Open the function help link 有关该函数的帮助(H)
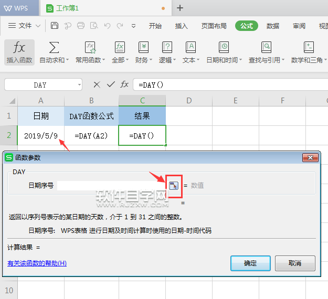 pyautogui.click(x=37, y=263)
